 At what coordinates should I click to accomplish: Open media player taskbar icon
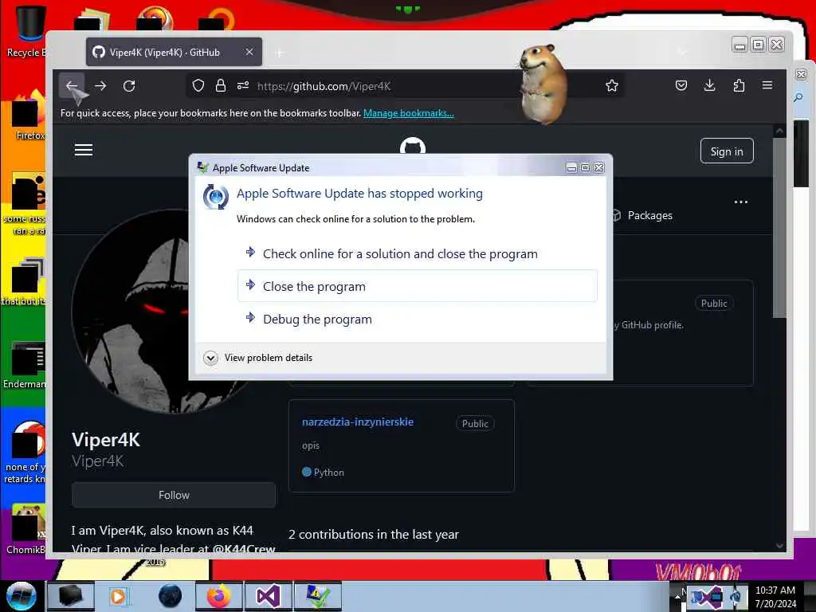(118, 596)
